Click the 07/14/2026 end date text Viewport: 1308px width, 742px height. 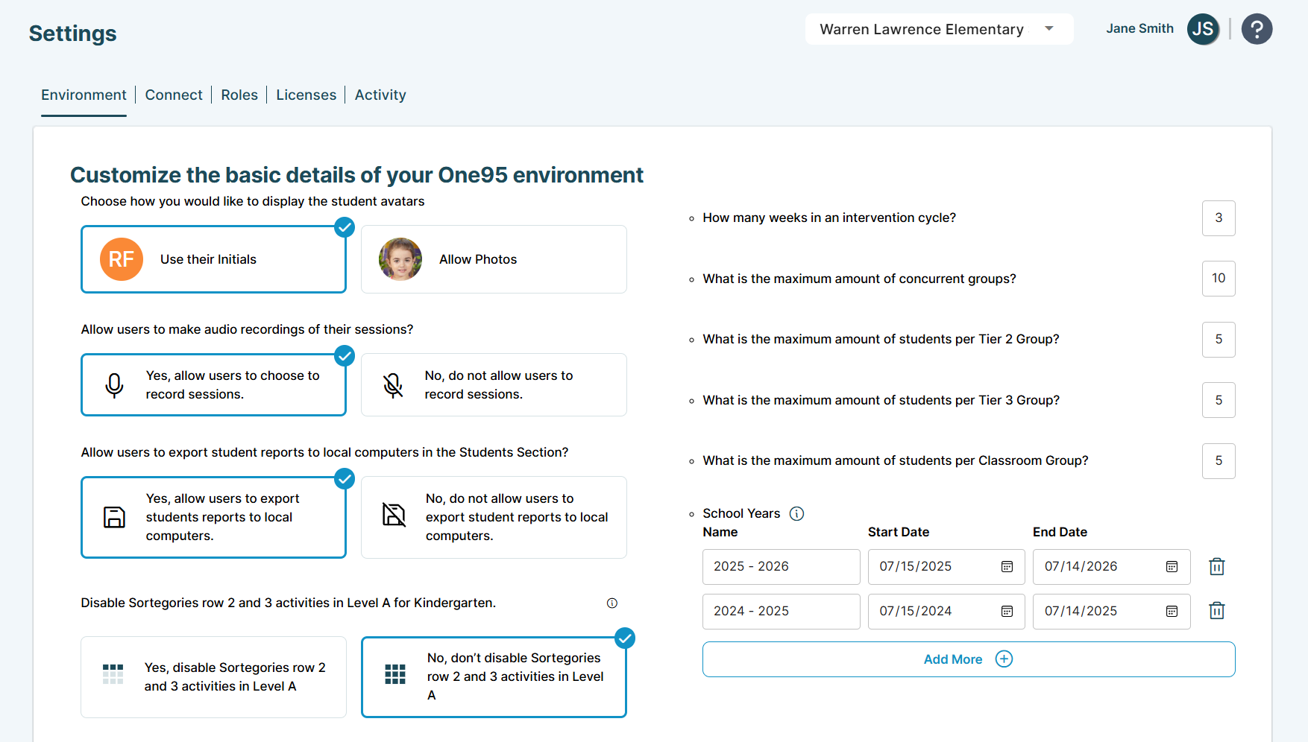point(1081,567)
